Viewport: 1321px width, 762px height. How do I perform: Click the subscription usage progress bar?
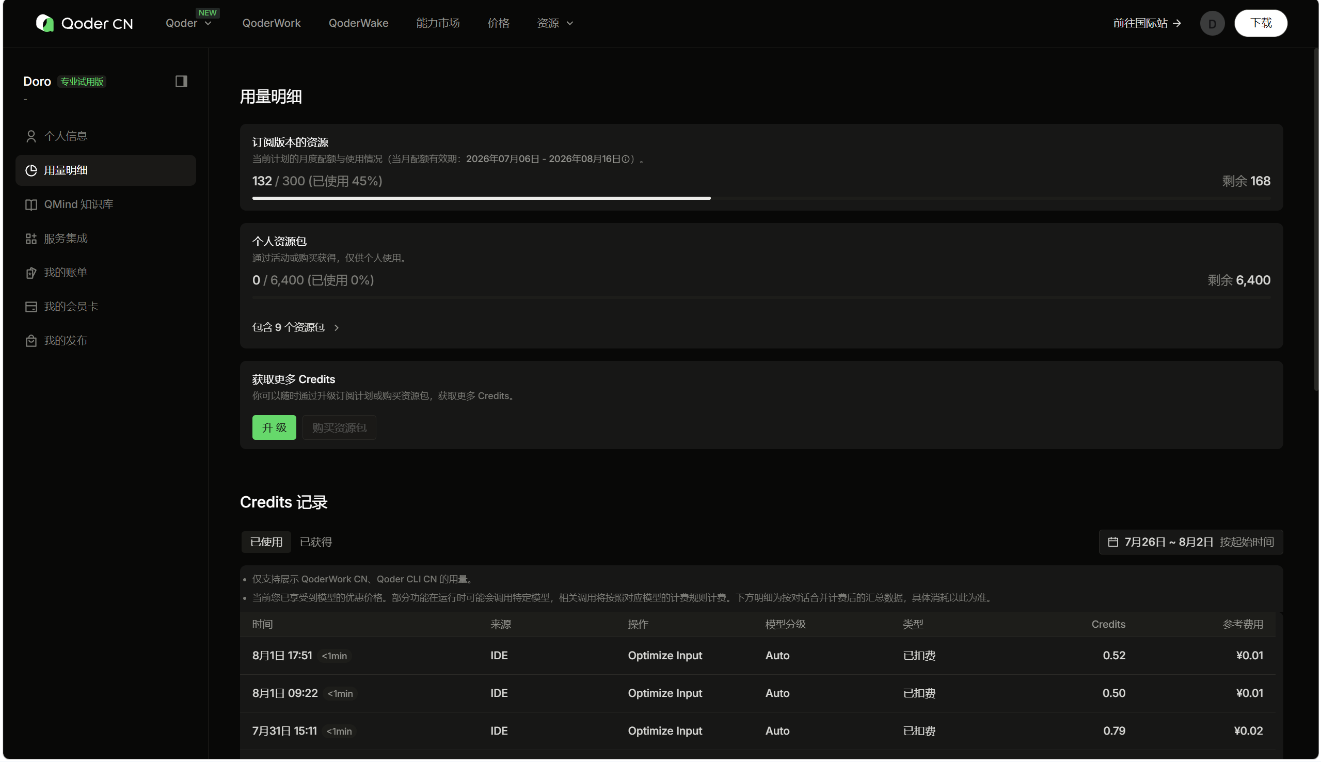pos(761,198)
